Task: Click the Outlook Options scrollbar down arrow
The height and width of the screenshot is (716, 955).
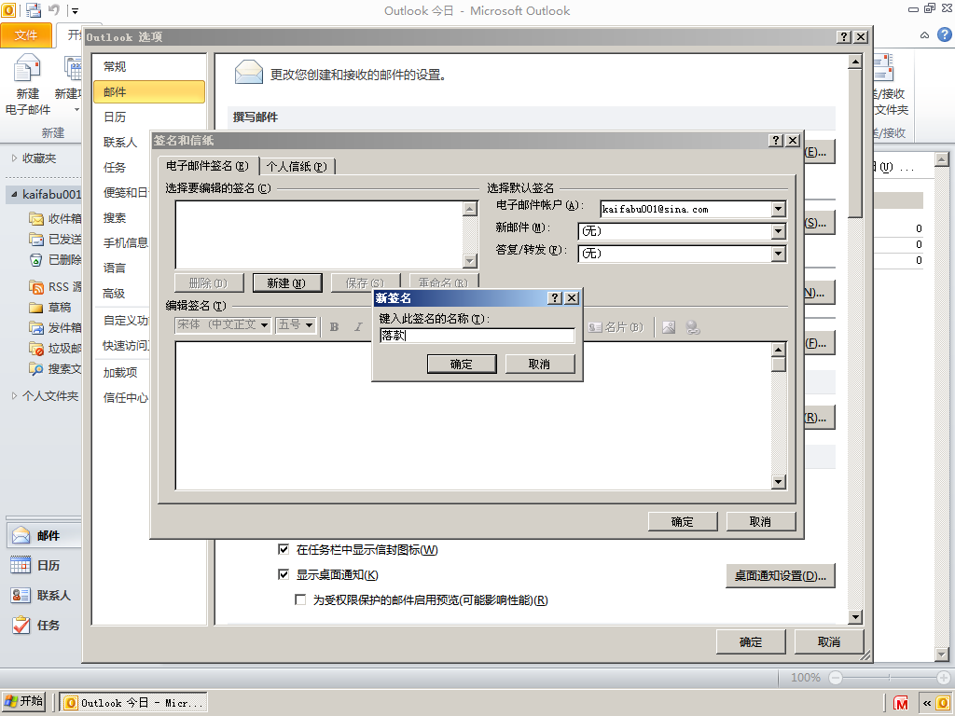Action: pos(855,617)
